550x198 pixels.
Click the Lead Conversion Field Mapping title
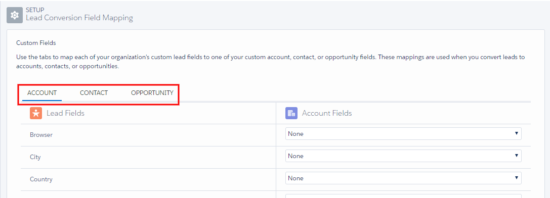(79, 18)
